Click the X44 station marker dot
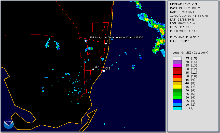Image resolution: width=220 pixels, height=133 pixels. [x=104, y=71]
